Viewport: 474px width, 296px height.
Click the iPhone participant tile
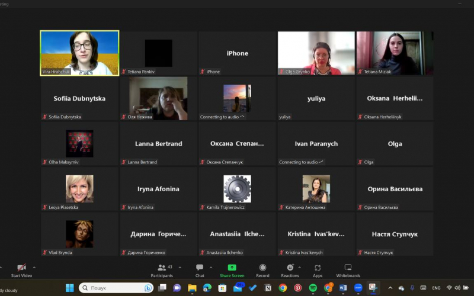[x=238, y=53]
